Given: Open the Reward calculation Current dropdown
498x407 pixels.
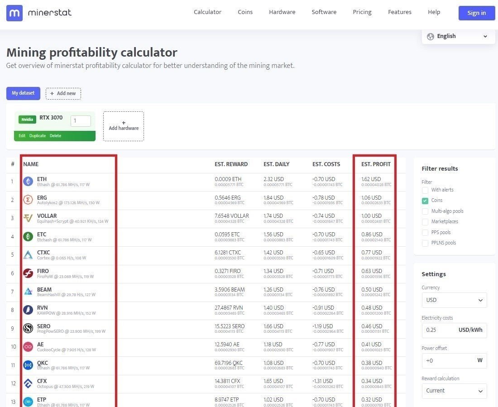Looking at the screenshot, I should pyautogui.click(x=454, y=391).
